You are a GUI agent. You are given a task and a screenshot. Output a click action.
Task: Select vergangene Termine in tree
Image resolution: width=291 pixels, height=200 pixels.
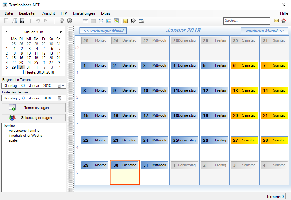(24, 131)
